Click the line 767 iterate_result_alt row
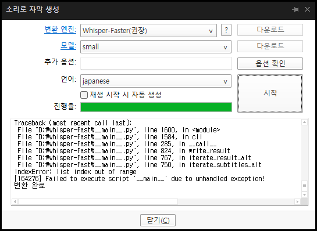 tap(134, 158)
